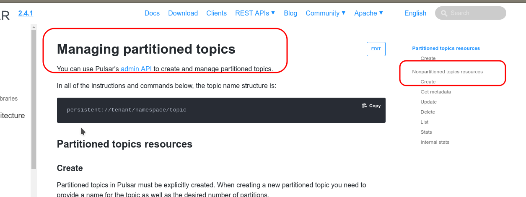The image size is (526, 197).
Task: Click the Partitioned topics resources heading
Action: click(x=124, y=144)
